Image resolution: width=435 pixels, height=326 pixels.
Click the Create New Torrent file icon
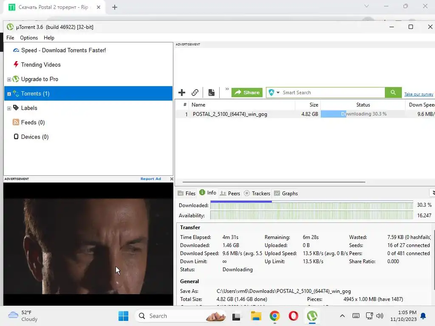pos(212,92)
